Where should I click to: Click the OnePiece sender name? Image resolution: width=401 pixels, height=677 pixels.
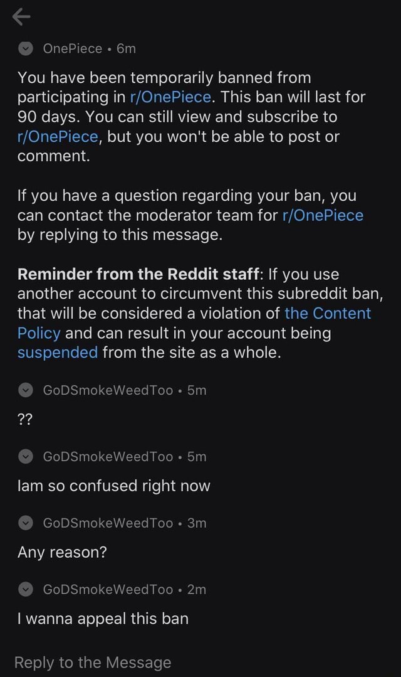point(73,48)
